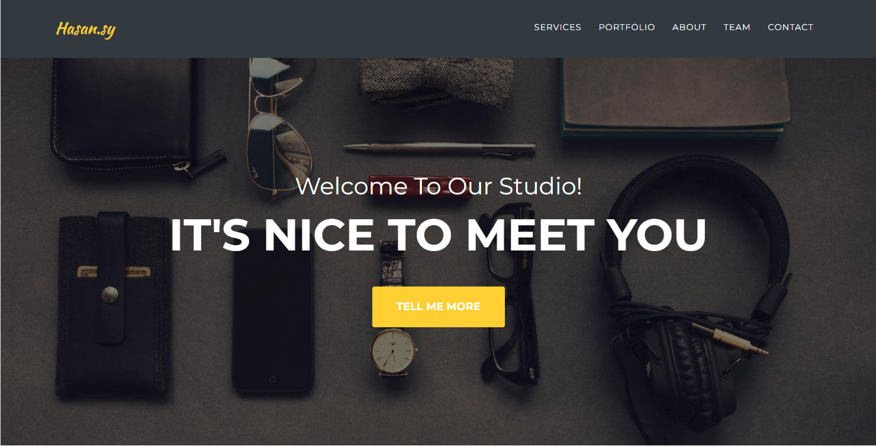Select About in the navigation bar
876x446 pixels.
tap(689, 27)
